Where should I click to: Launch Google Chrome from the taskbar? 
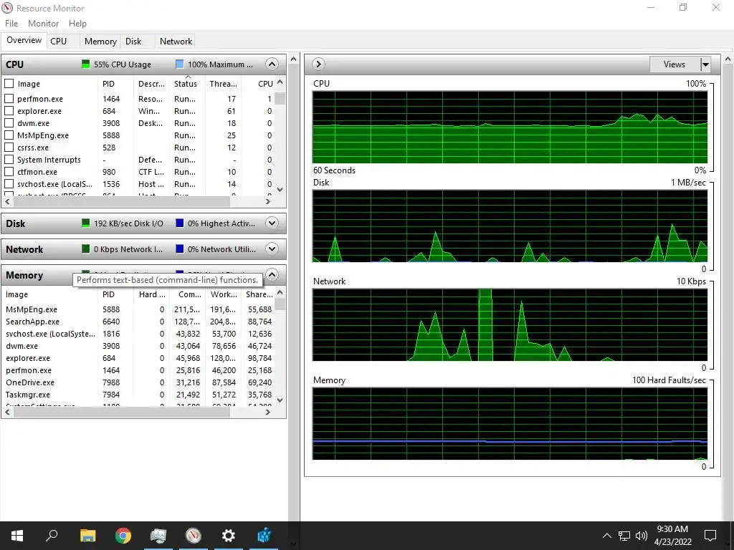tap(123, 536)
